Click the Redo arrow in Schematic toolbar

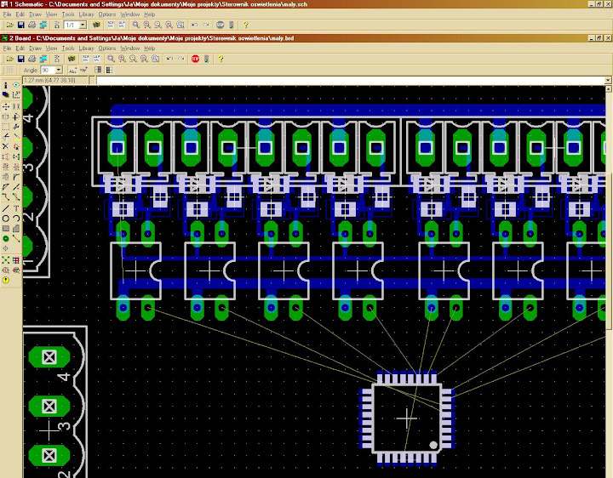click(x=206, y=25)
